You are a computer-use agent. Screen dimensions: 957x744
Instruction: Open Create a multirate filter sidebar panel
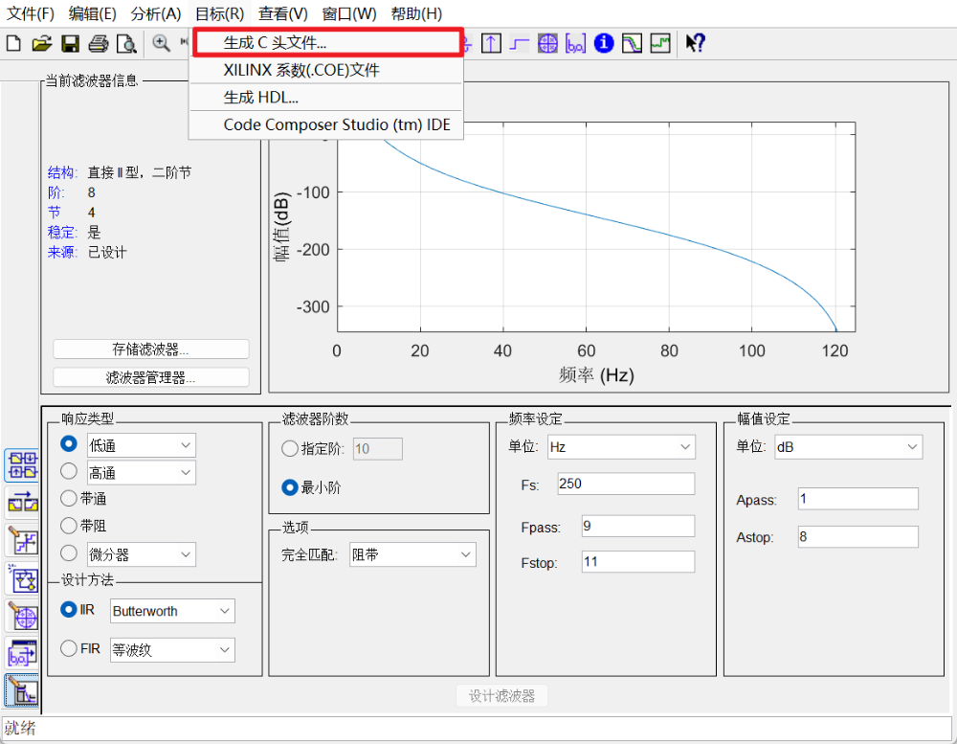(x=23, y=465)
